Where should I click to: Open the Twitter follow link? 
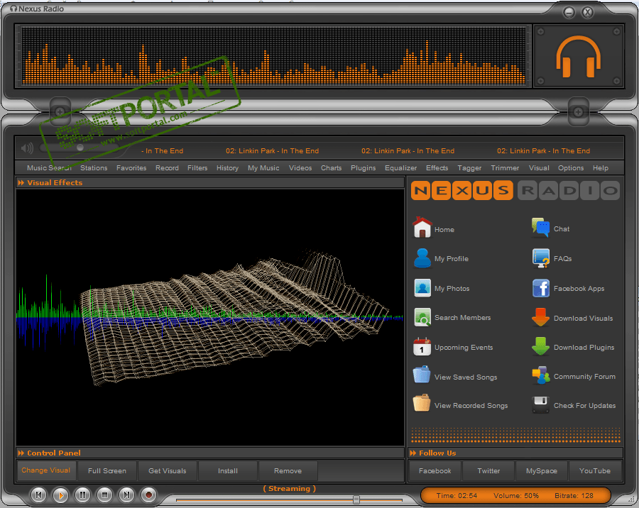coord(488,470)
